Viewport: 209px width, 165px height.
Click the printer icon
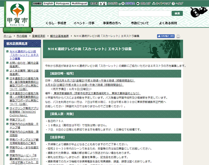click(x=178, y=36)
